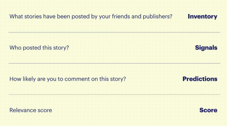Screen dimensions: 227x126
Task: Click dotted divider below the Signals row
Action: (114, 63)
